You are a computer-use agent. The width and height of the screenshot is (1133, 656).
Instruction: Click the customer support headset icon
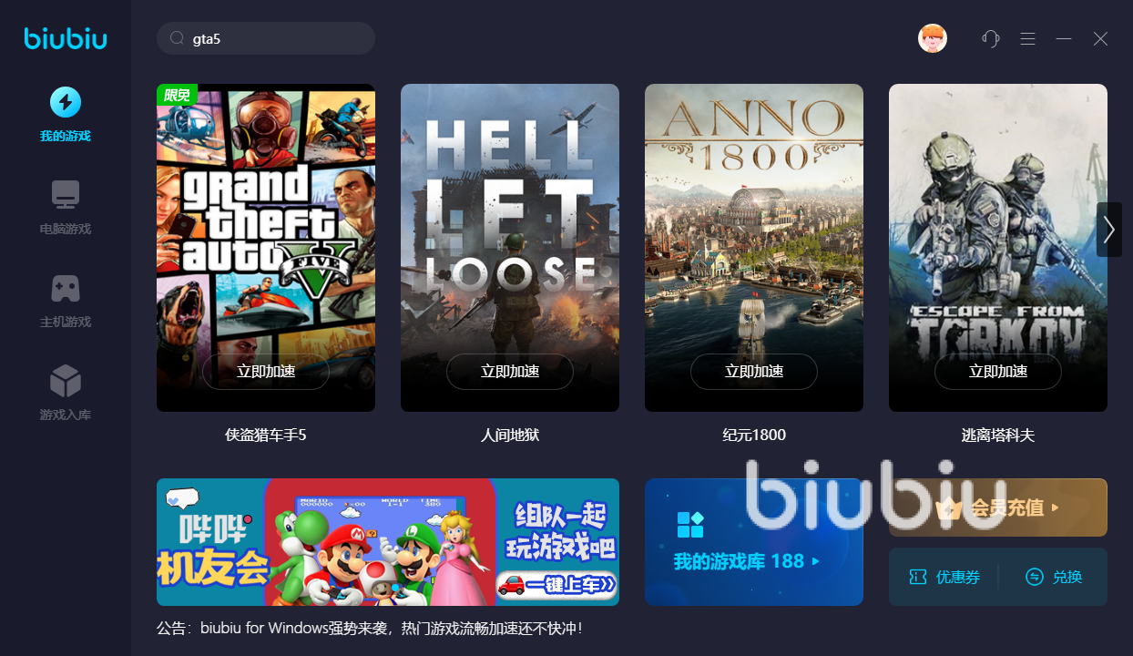tap(991, 38)
